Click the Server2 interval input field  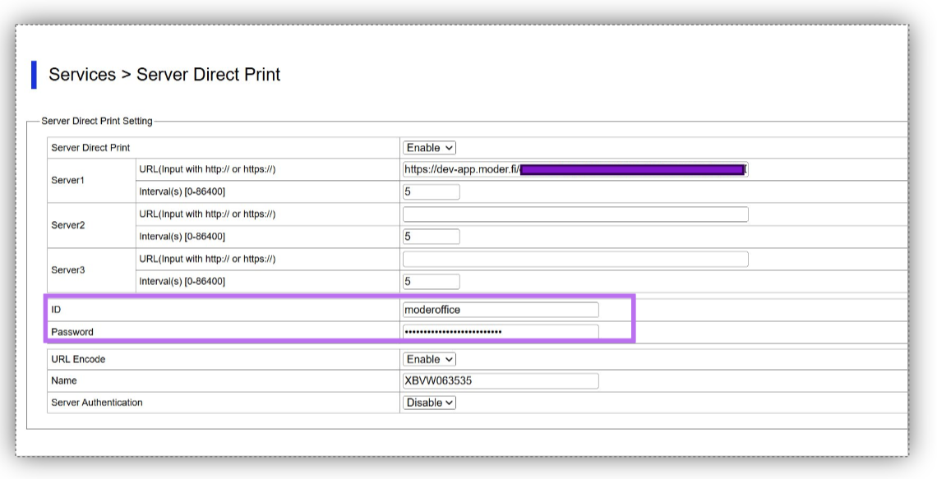(432, 237)
